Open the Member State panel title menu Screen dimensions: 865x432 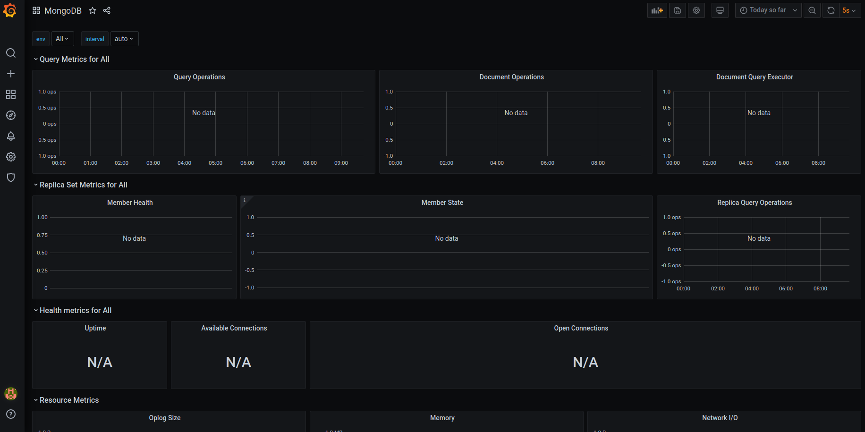pyautogui.click(x=442, y=203)
